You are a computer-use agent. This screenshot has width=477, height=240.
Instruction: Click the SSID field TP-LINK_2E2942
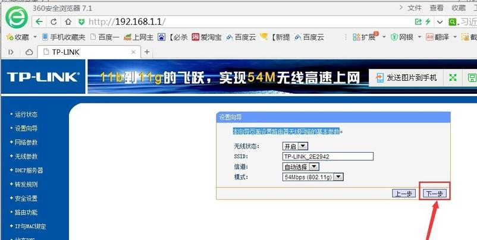(x=328, y=156)
